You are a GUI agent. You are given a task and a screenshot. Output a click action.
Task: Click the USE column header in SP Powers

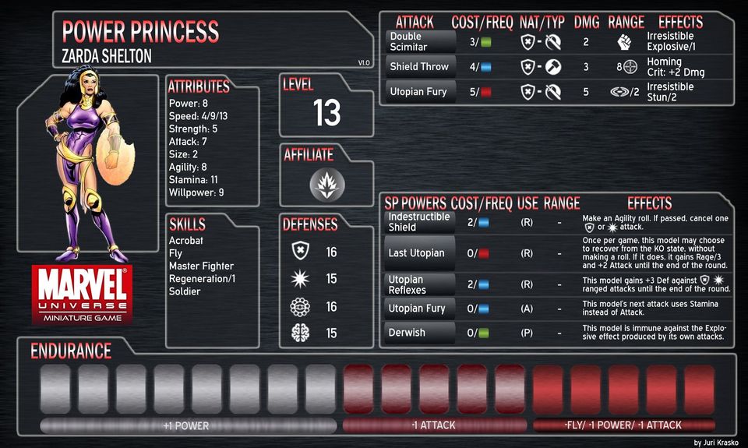527,203
